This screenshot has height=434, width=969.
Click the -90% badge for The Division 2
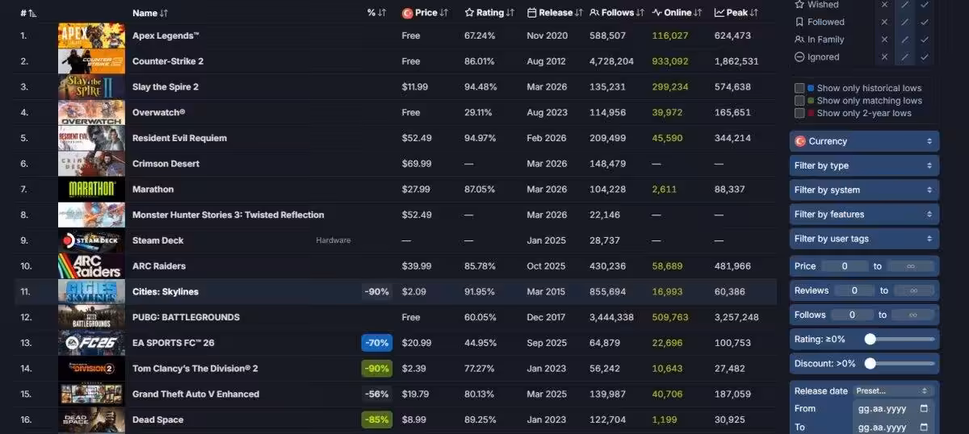[377, 369]
